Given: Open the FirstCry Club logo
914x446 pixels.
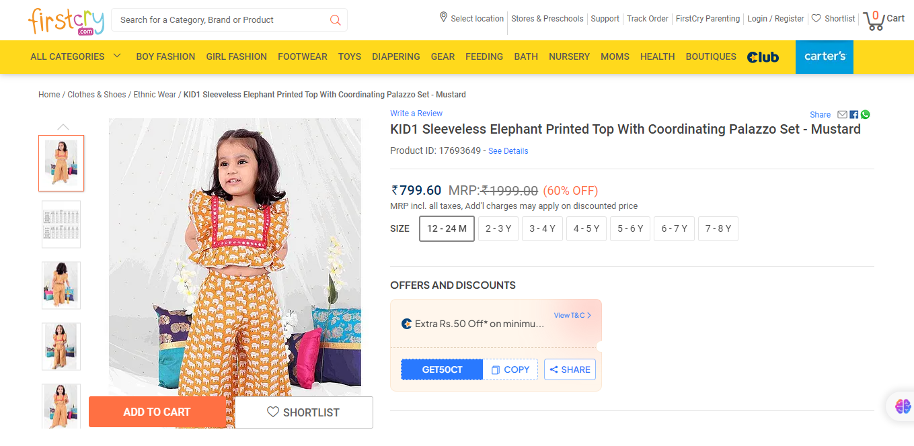Looking at the screenshot, I should click(763, 57).
